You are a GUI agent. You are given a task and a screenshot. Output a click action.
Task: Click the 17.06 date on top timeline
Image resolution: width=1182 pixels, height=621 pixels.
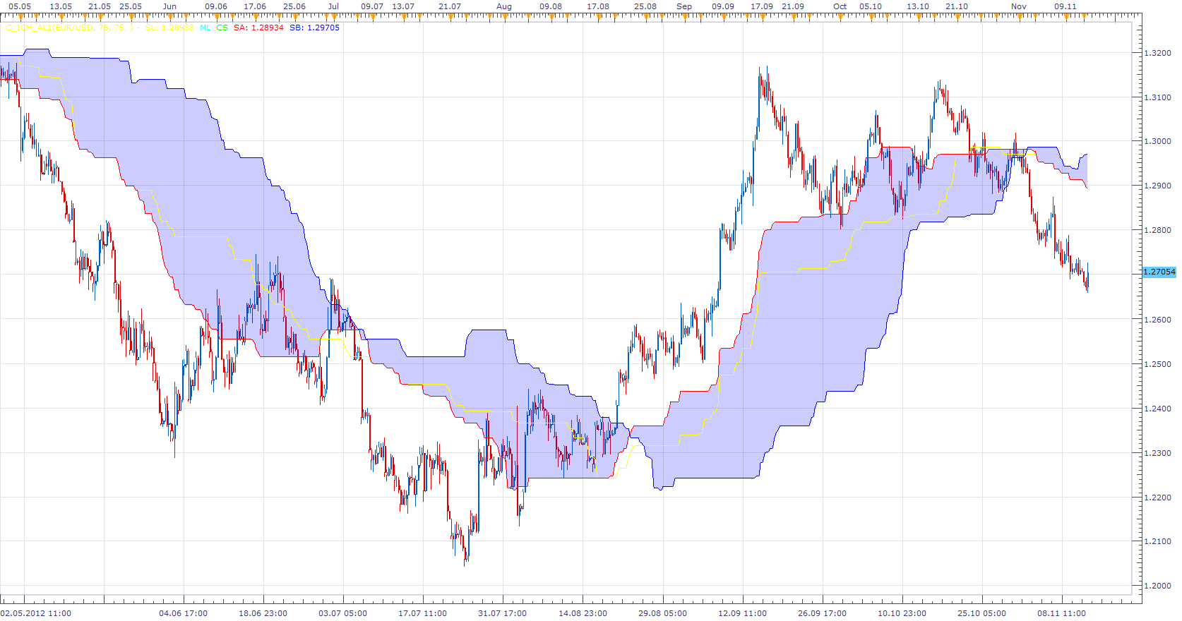click(255, 6)
